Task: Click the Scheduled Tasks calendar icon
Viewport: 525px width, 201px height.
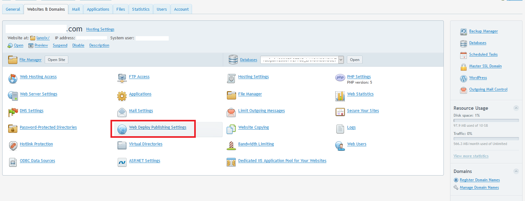Action: 463,55
